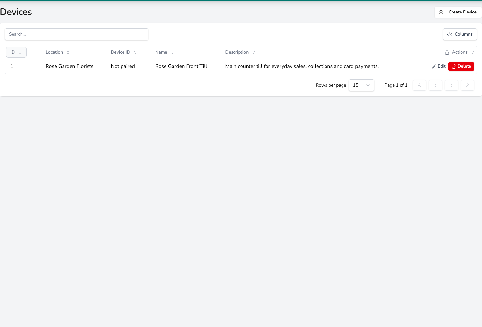This screenshot has width=482, height=327.
Task: Sort by Name column header
Action: tap(165, 52)
